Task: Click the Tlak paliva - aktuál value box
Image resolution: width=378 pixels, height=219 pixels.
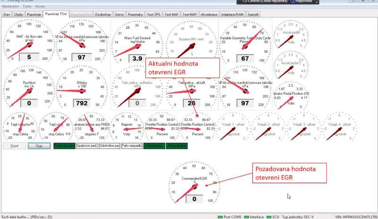Action: [x=191, y=103]
